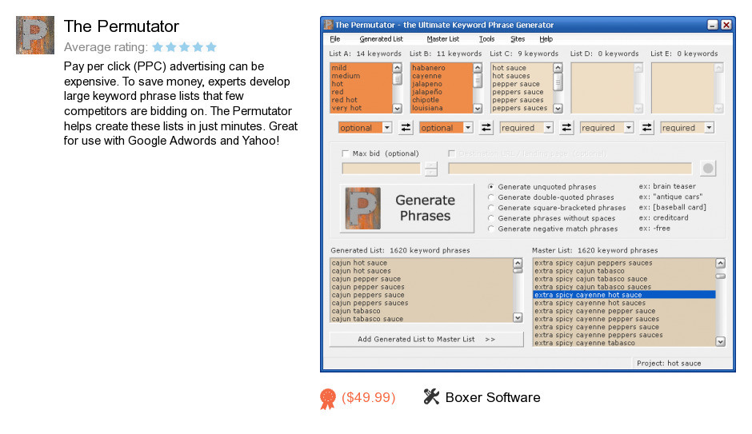752x434 pixels.
Task: Click empty List E keyword box
Action: (x=682, y=88)
